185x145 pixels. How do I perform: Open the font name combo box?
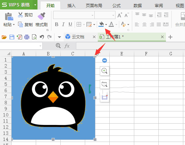pos(74,15)
